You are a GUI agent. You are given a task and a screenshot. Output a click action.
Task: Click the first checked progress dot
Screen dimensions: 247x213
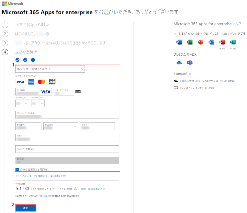click(18, 60)
